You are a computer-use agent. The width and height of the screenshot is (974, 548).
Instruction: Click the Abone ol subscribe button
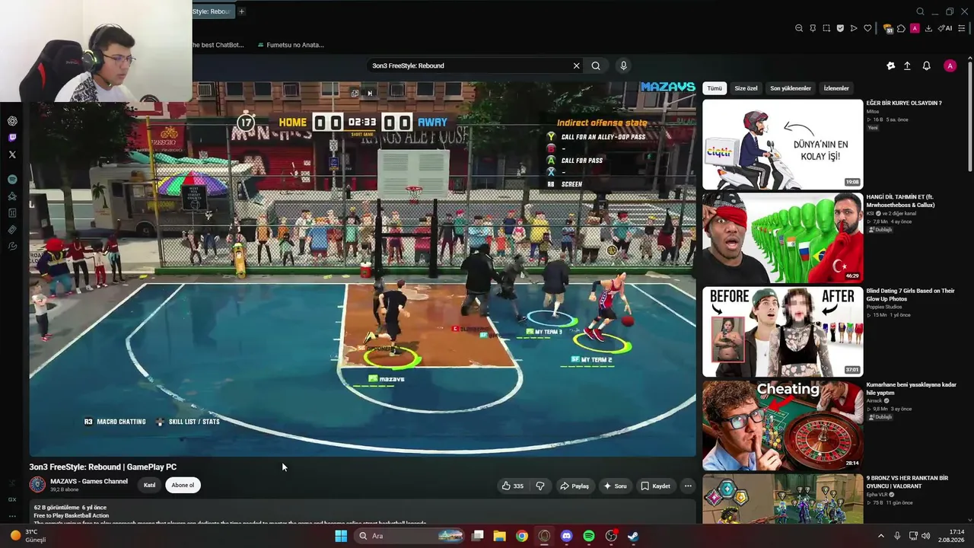(x=183, y=485)
